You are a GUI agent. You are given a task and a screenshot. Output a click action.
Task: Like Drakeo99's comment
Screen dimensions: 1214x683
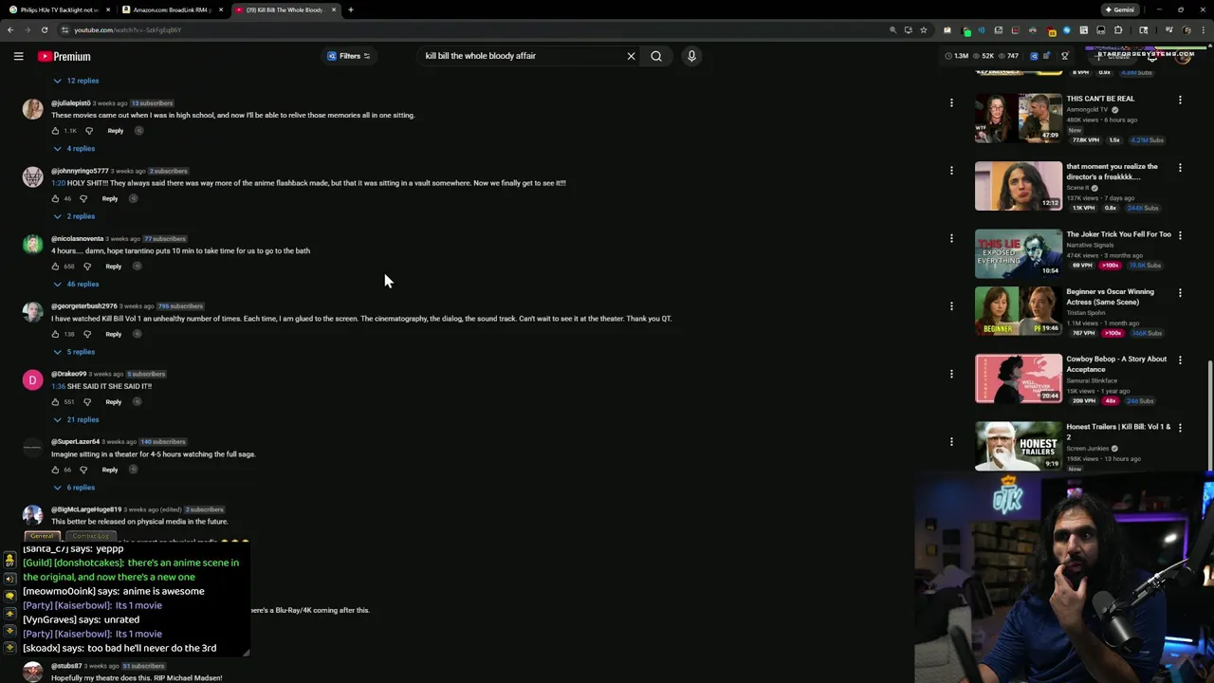click(x=55, y=402)
